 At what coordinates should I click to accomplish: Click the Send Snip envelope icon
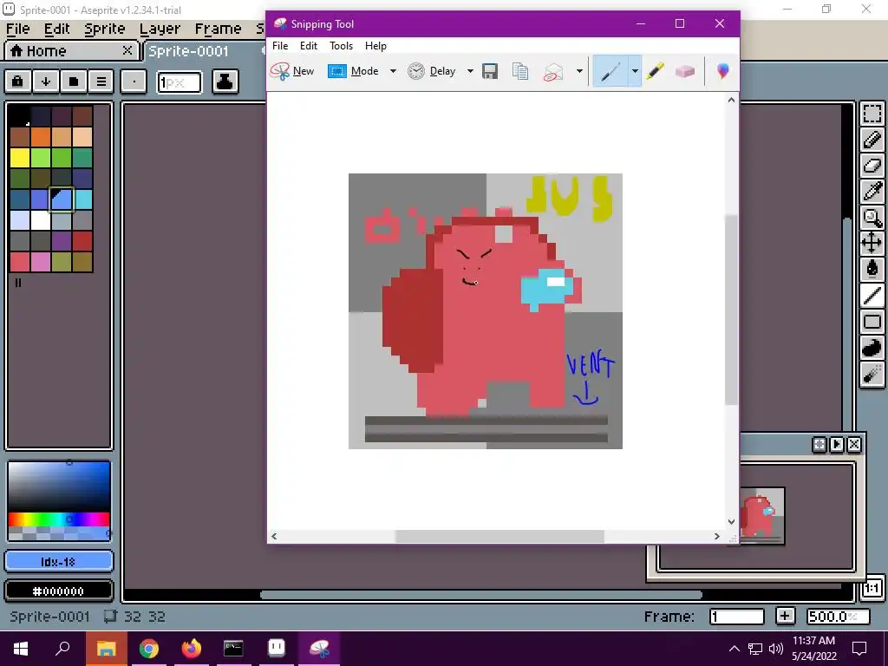click(x=553, y=71)
